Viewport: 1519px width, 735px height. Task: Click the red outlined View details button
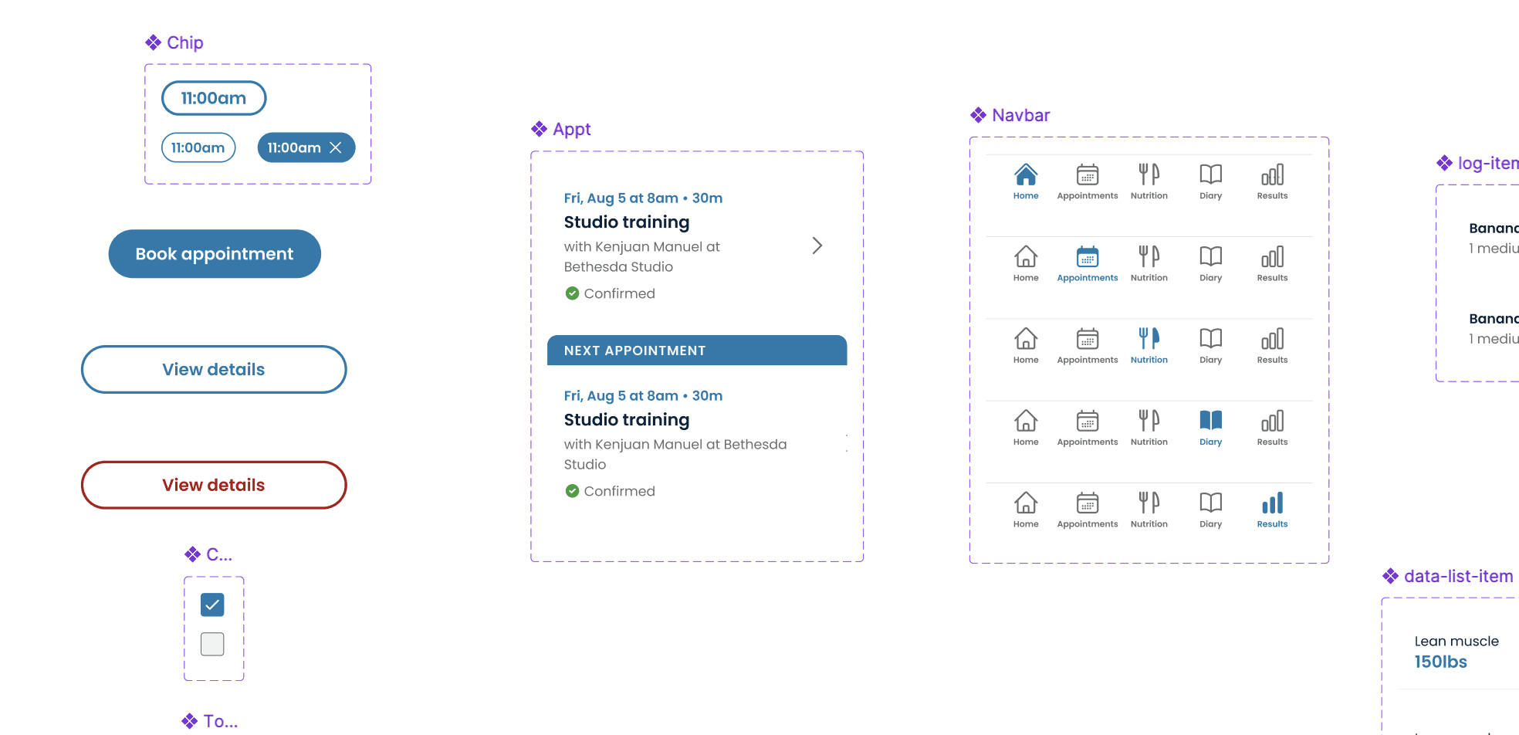coord(214,485)
